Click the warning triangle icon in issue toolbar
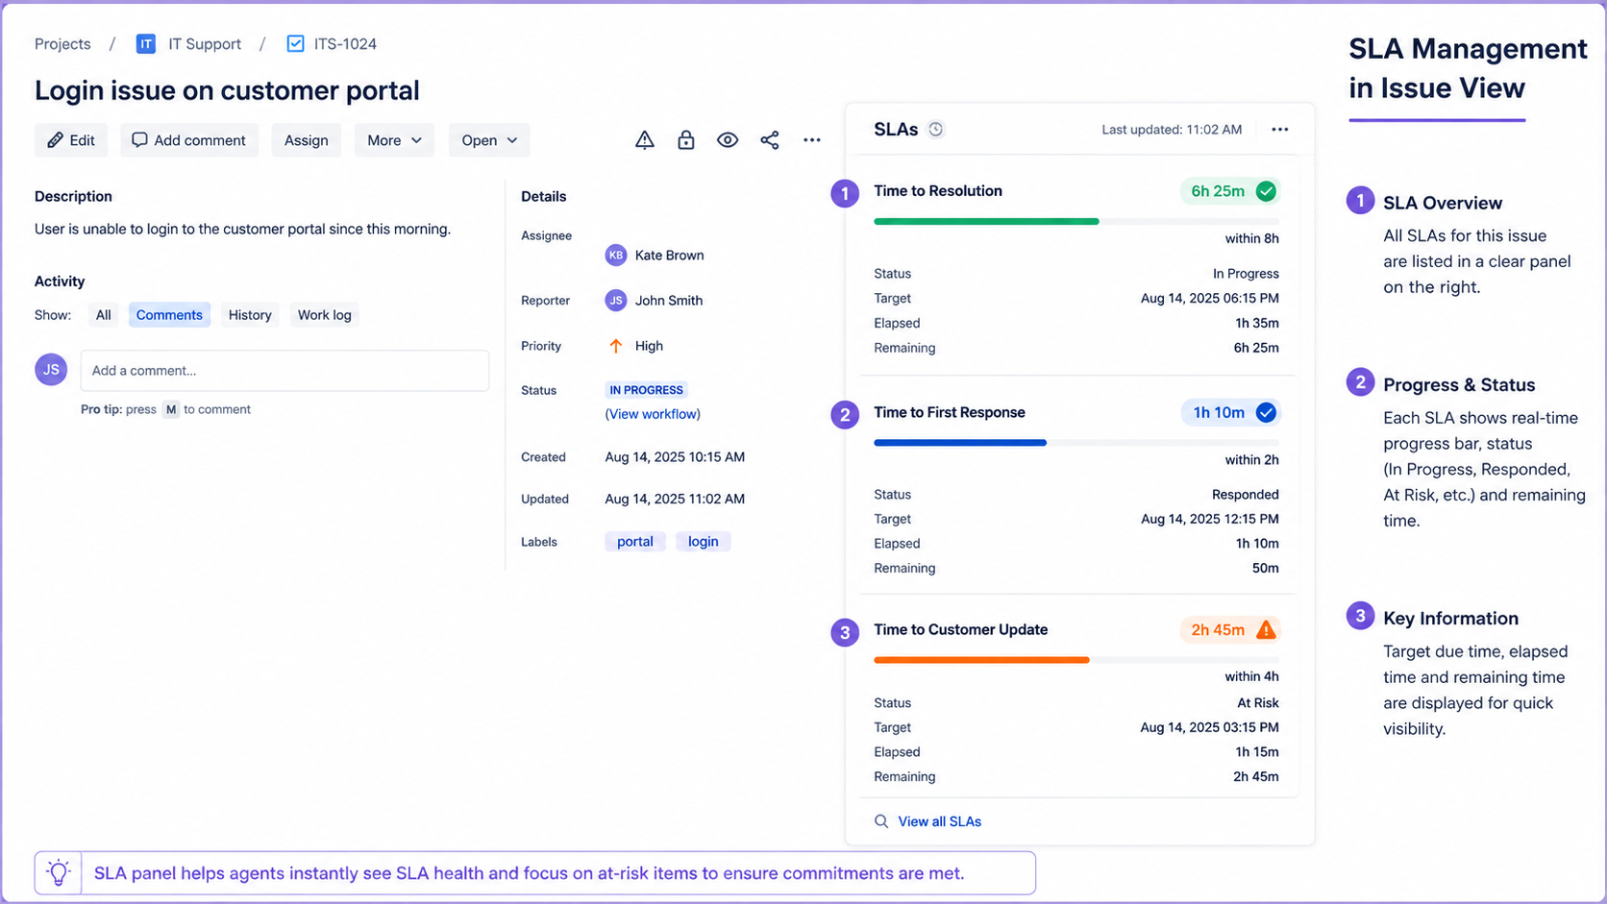The height and width of the screenshot is (904, 1607). [x=645, y=140]
